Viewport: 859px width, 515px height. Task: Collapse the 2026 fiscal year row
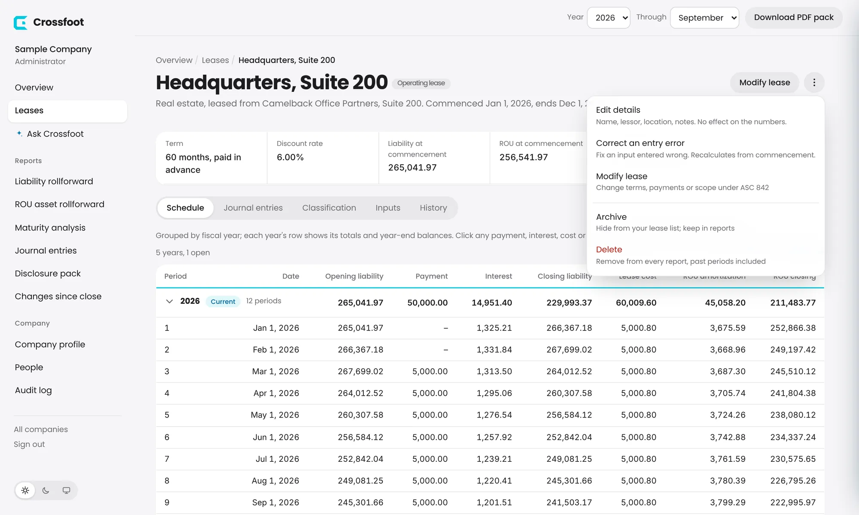coord(169,301)
